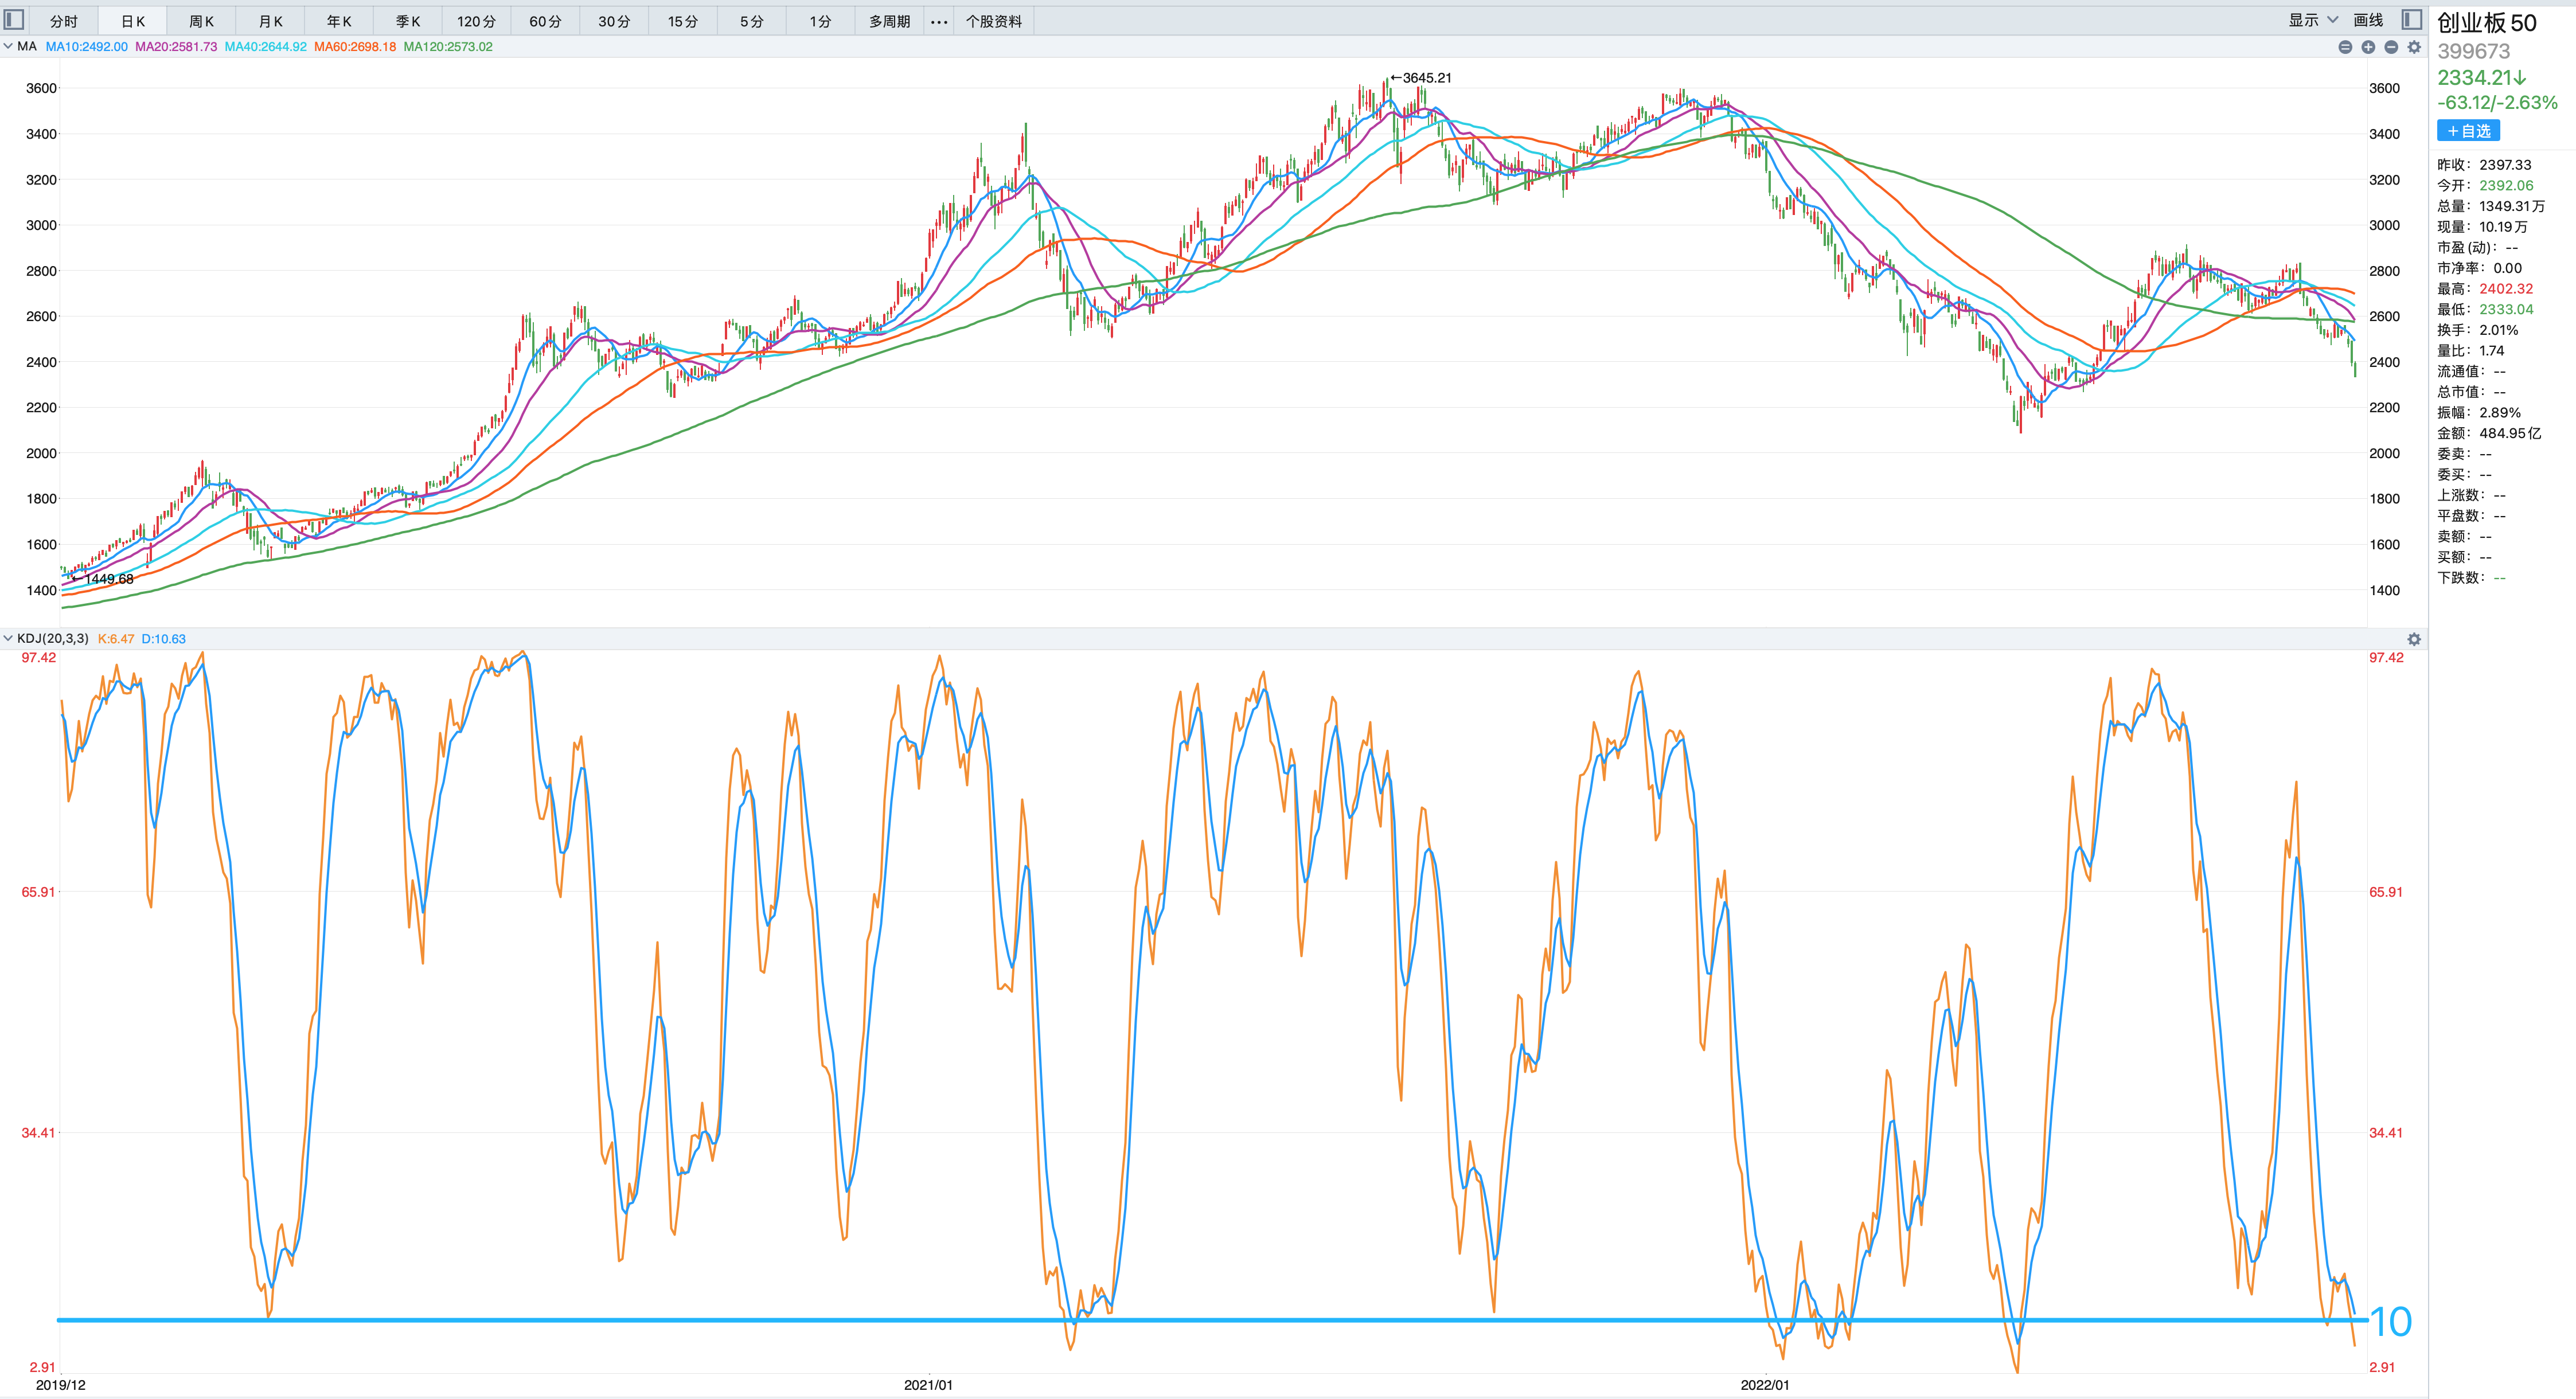Toggle the left sidebar panel icon

point(14,19)
